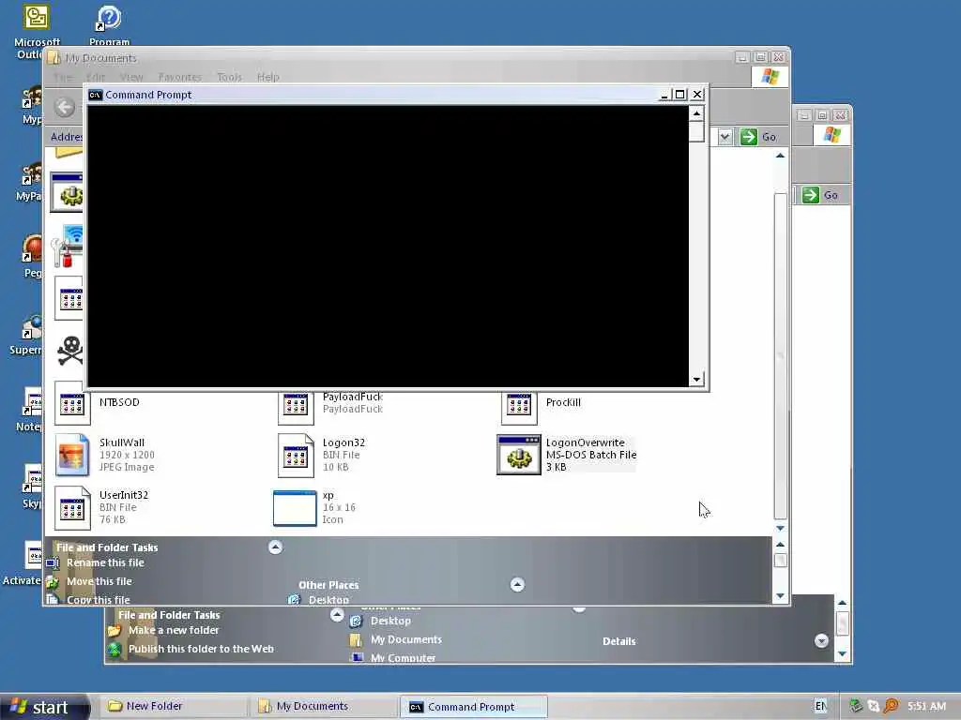Image resolution: width=961 pixels, height=720 pixels.
Task: Click the Back arrow in My Documents
Action: (x=65, y=107)
